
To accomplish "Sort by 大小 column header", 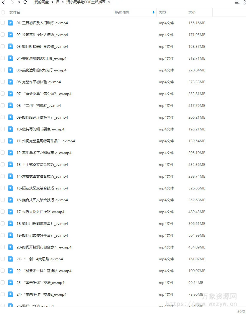I will [192, 12].
